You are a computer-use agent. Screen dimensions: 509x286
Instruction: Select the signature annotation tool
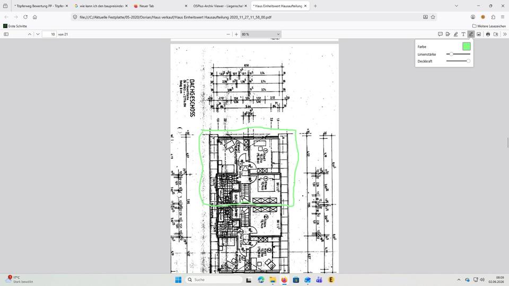(x=448, y=34)
